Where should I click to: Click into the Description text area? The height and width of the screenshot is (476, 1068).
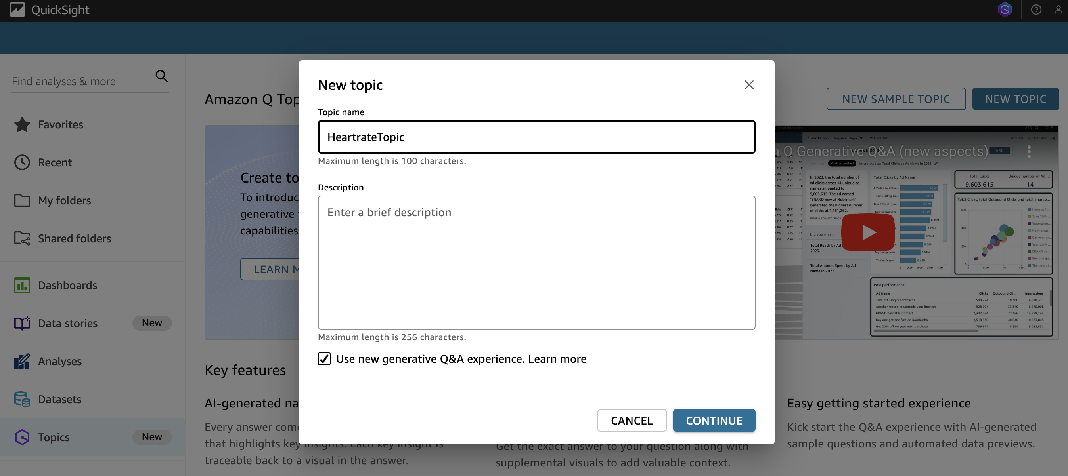pos(536,263)
